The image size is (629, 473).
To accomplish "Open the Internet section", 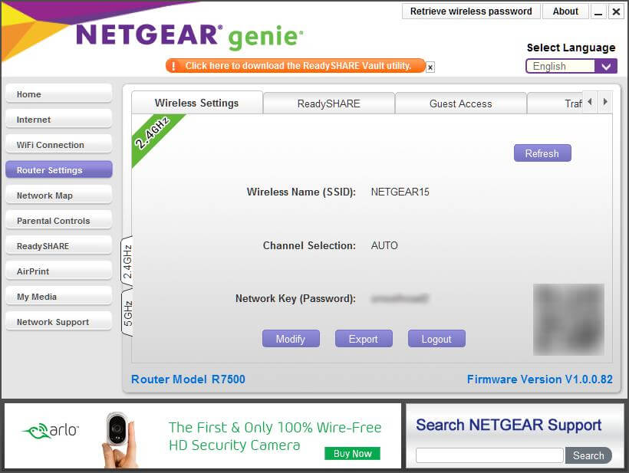I will coord(59,119).
